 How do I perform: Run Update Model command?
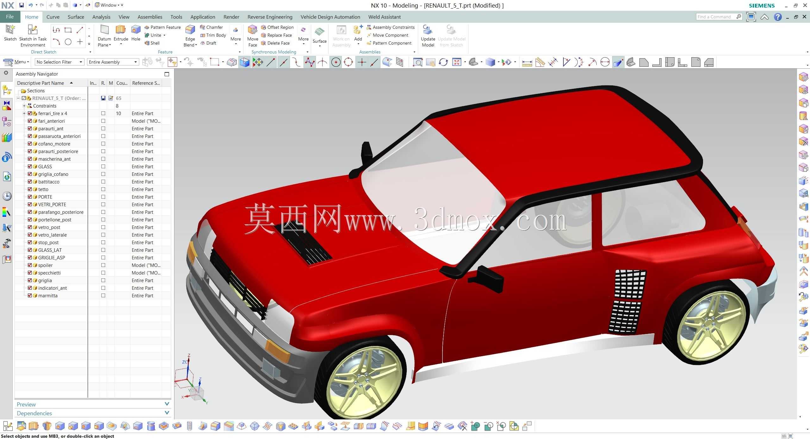(428, 36)
